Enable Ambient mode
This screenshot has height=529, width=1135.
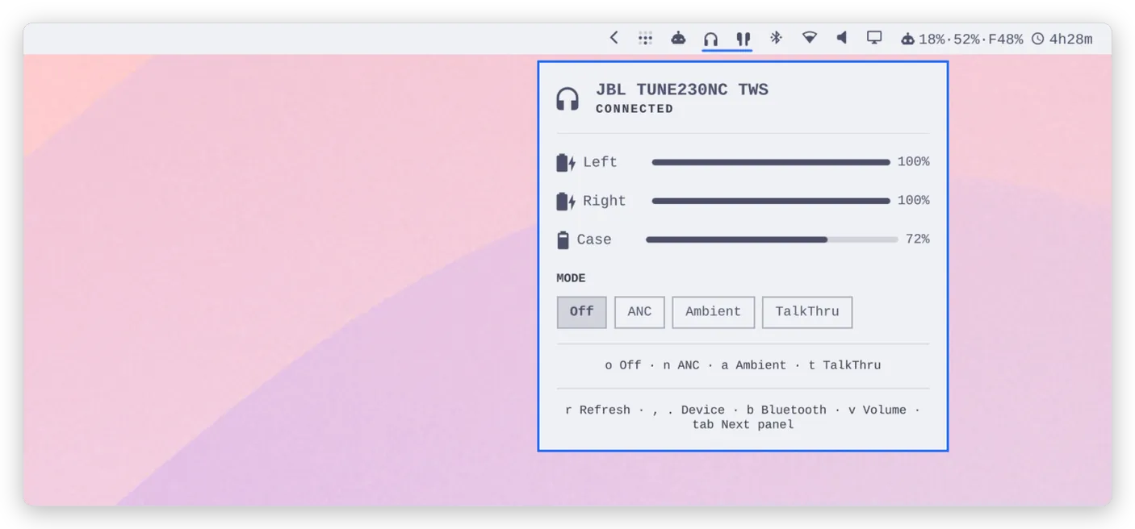pyautogui.click(x=713, y=312)
